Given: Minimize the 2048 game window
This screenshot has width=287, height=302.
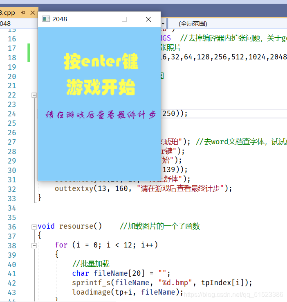Looking at the screenshot, I should [101, 19].
